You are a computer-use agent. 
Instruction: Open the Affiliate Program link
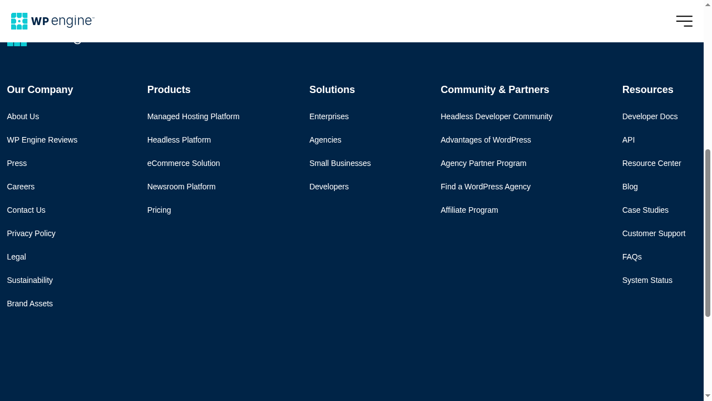(x=469, y=210)
